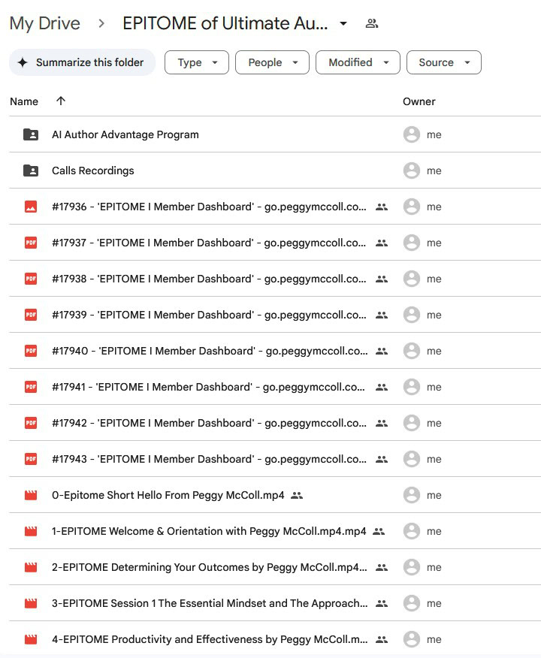Click the shared people icon next to folder title

(371, 23)
